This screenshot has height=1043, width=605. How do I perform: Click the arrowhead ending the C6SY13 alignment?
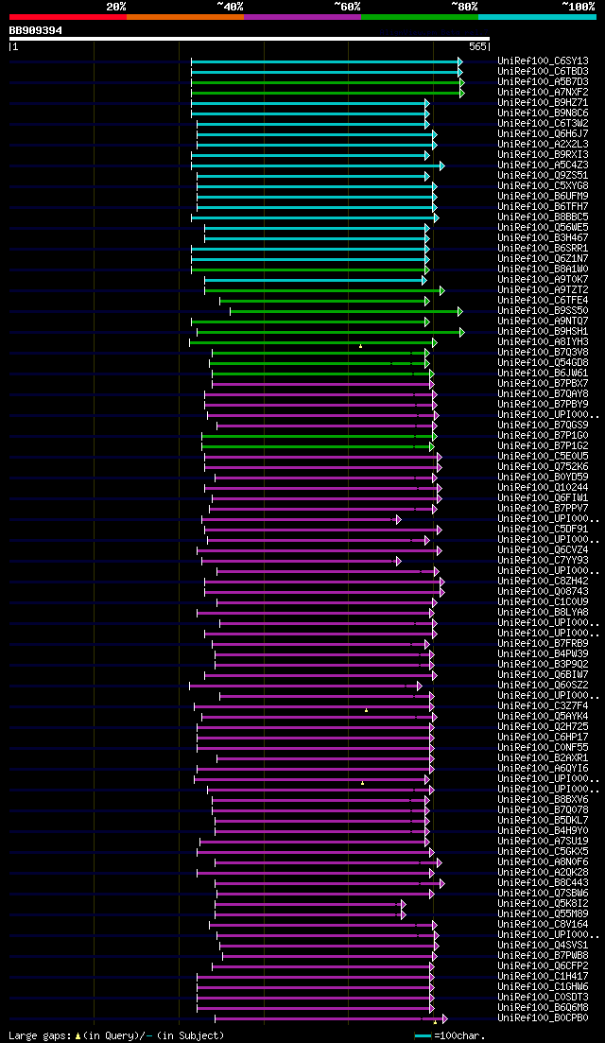(460, 61)
